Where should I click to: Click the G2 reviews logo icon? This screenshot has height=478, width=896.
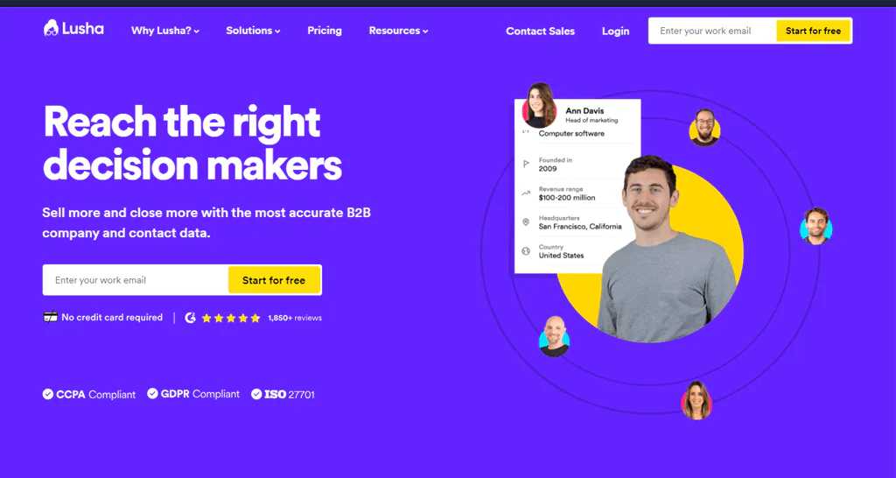click(190, 318)
